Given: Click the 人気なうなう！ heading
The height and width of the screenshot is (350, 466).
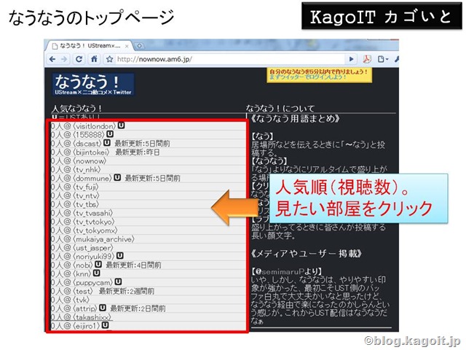Looking at the screenshot, I should (x=77, y=109).
